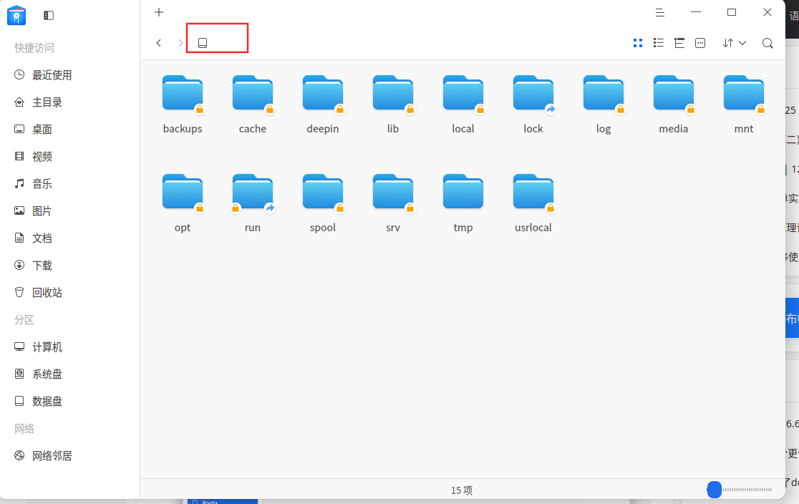Toggle the sidebar panel icon
The image size is (799, 504).
(x=49, y=15)
